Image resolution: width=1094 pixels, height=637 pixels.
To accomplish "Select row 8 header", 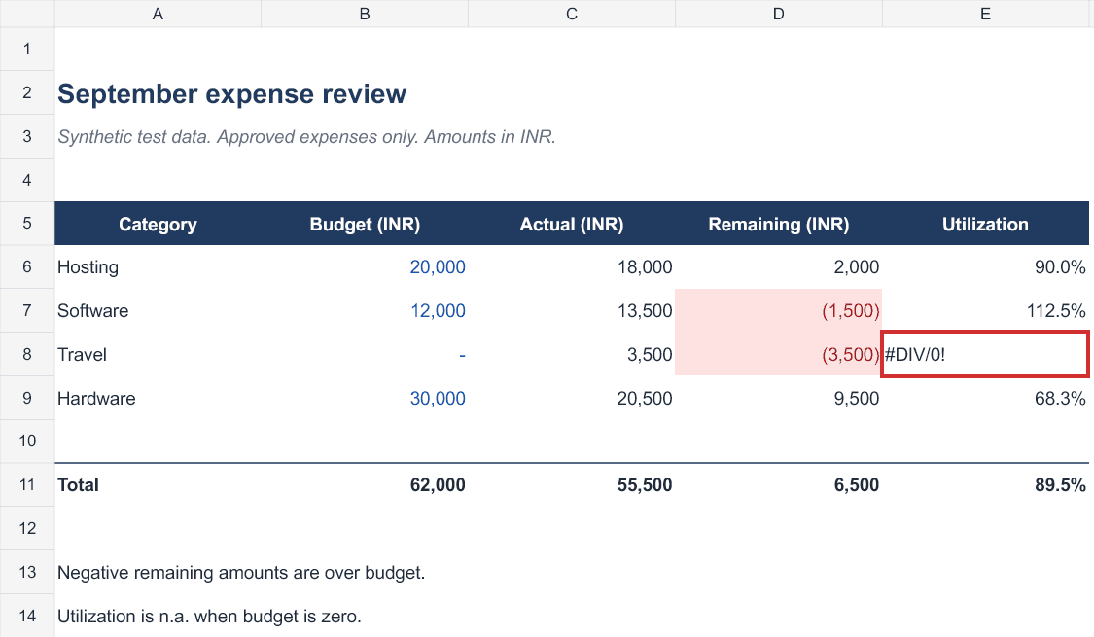I will tap(27, 354).
